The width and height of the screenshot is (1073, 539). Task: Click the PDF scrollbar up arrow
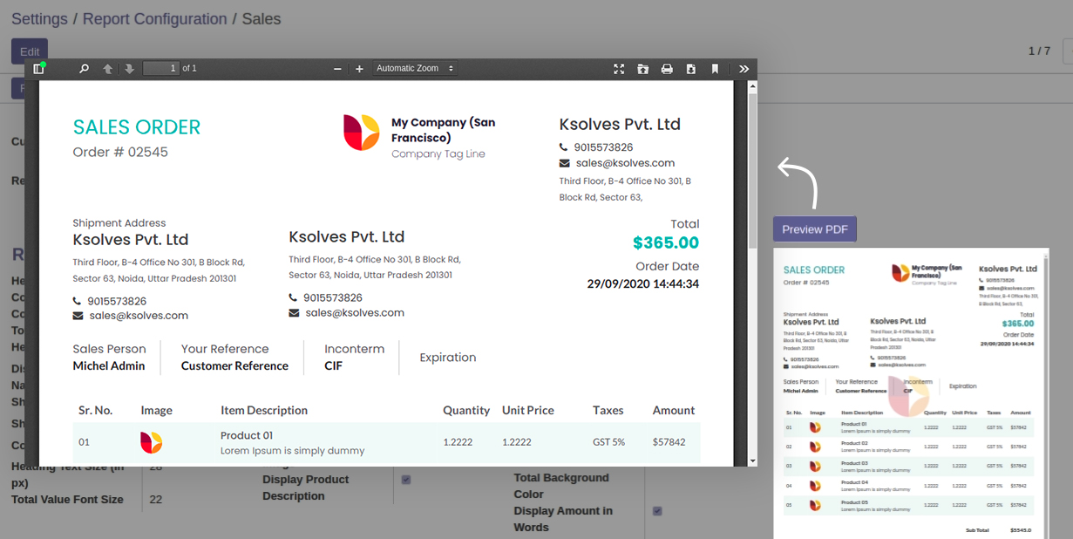click(752, 86)
